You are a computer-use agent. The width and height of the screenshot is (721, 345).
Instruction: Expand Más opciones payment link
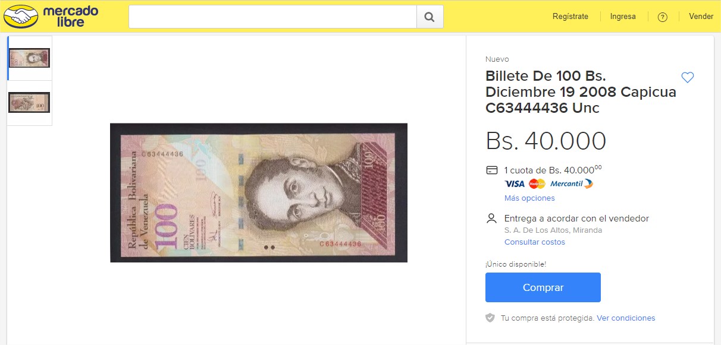click(x=529, y=198)
